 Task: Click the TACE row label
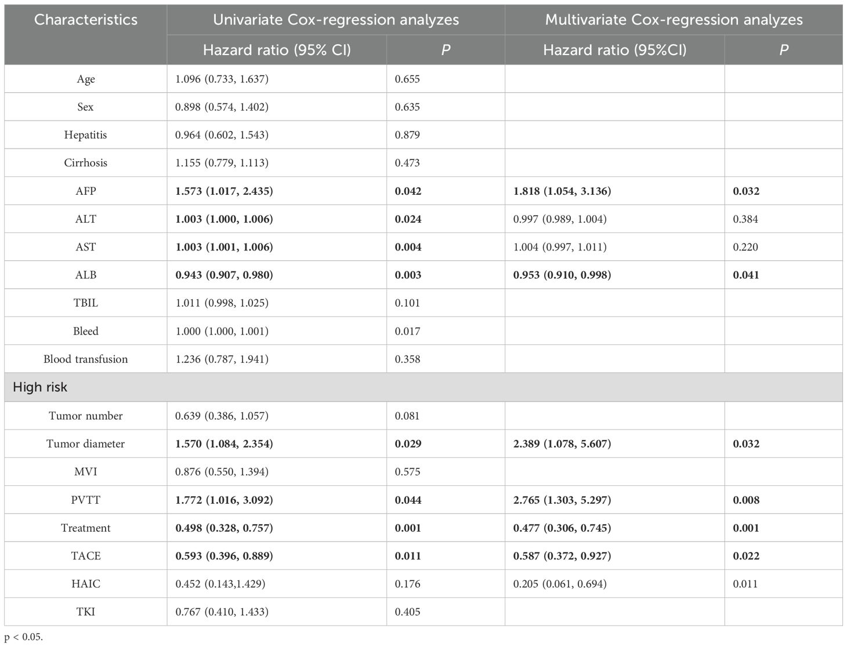point(86,556)
